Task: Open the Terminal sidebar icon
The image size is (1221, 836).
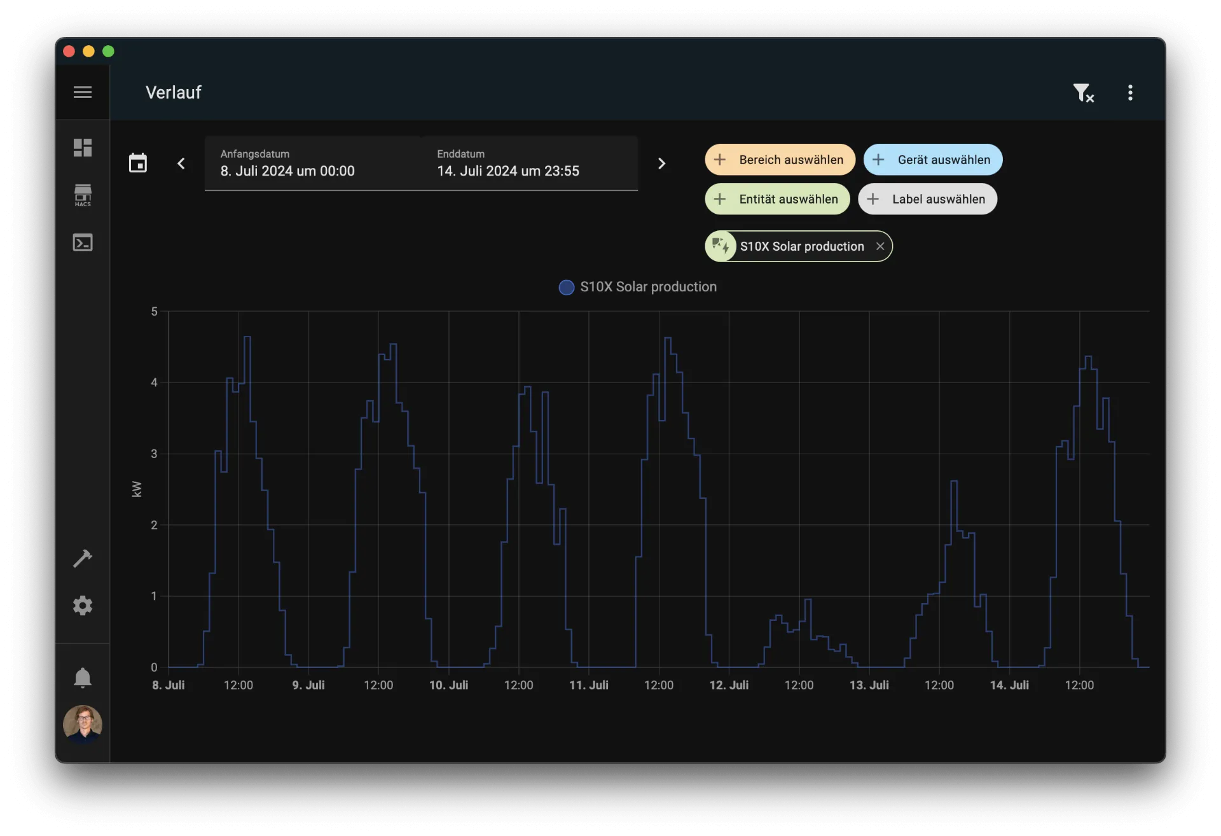Action: tap(83, 242)
